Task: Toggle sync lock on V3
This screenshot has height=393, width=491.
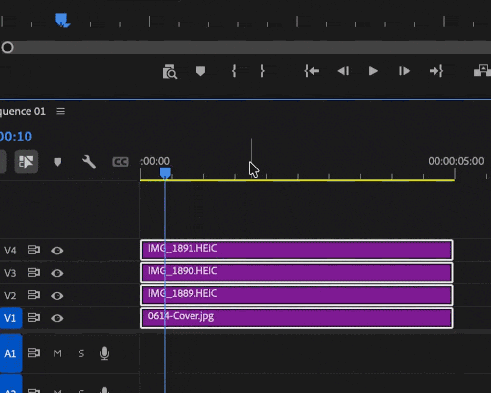Action: (x=34, y=272)
